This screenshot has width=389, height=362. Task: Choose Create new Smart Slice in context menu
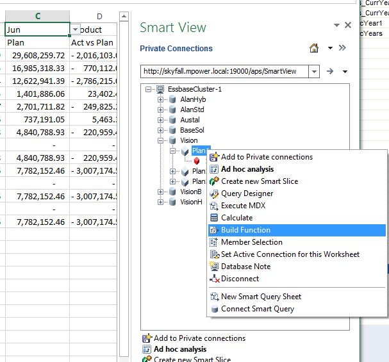point(297,181)
